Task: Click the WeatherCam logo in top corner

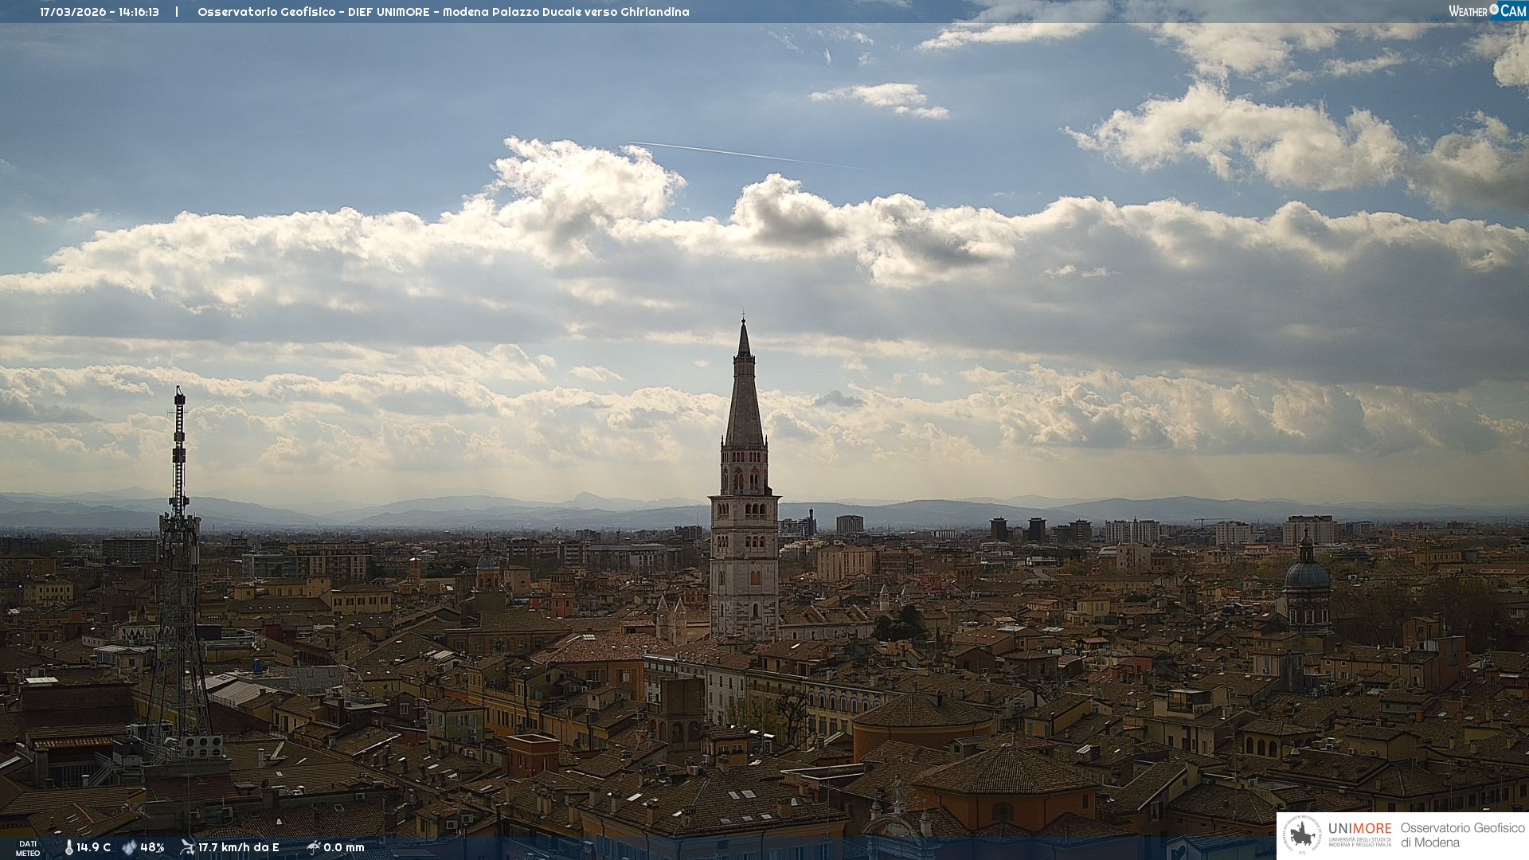Action: coord(1487,10)
